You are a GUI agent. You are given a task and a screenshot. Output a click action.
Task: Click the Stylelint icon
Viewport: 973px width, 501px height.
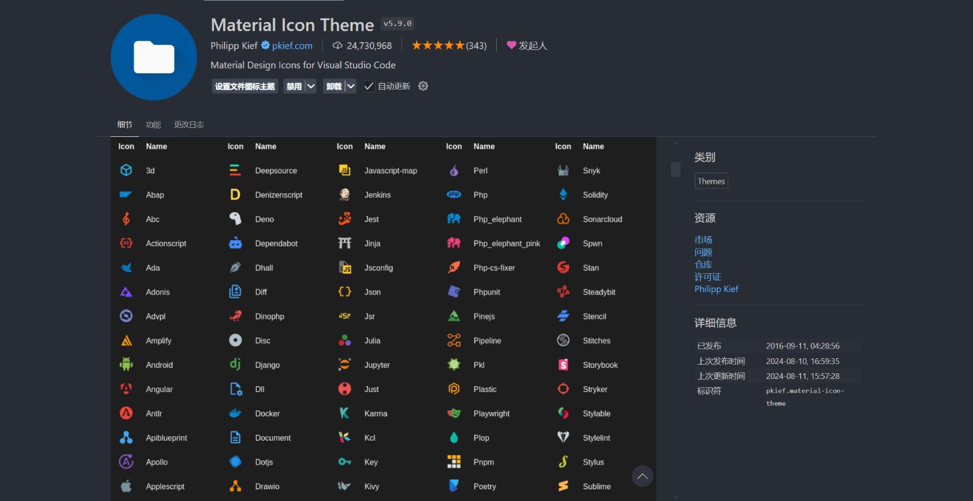tap(563, 437)
